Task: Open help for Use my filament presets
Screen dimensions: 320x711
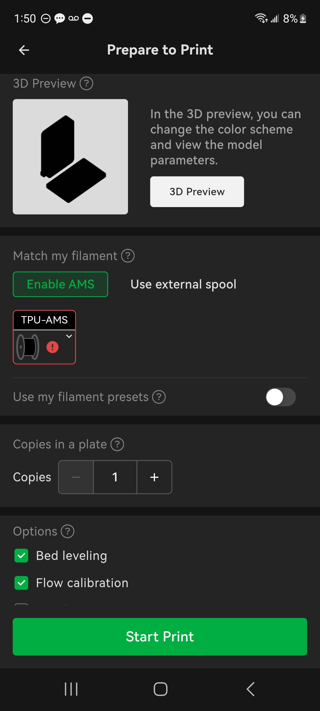Action: point(159,397)
